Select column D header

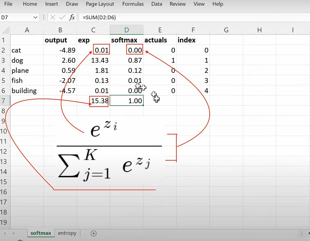pos(126,29)
